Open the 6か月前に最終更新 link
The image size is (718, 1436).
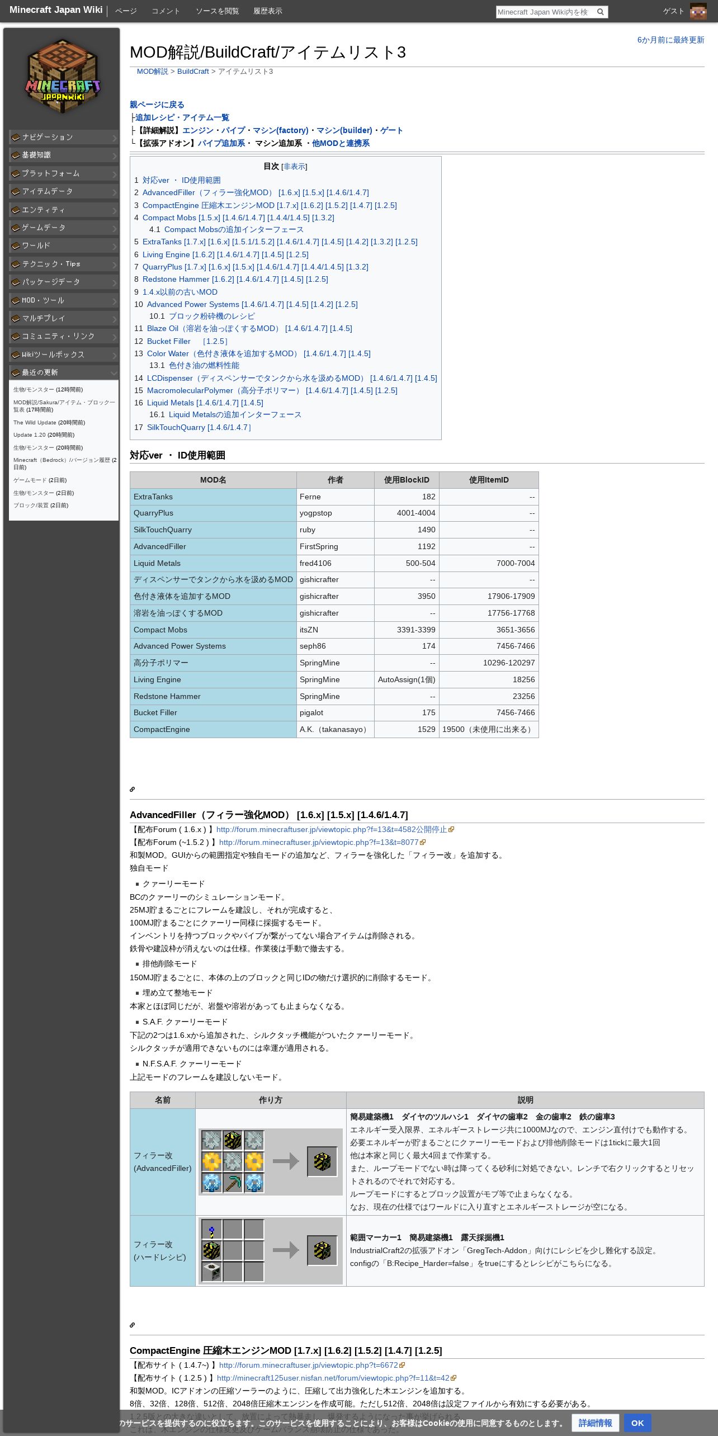670,40
